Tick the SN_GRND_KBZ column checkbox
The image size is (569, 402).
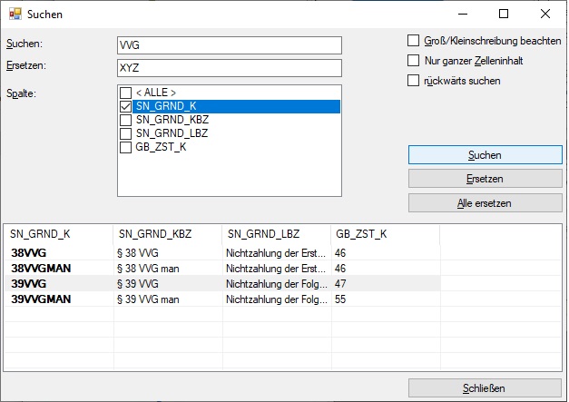(126, 120)
